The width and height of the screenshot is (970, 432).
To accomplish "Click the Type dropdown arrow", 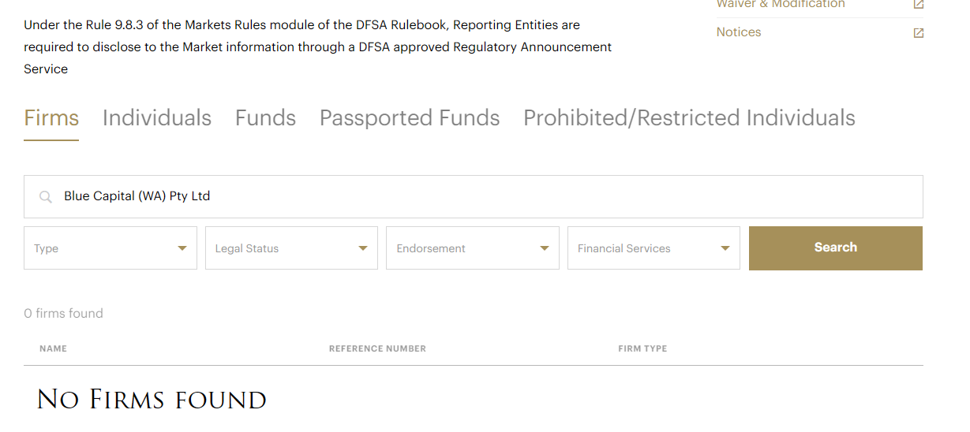I will click(x=182, y=248).
